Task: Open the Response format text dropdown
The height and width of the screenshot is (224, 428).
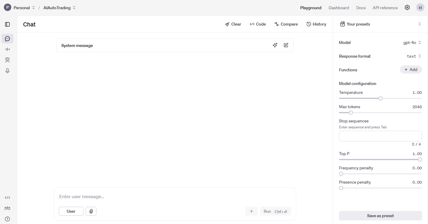Action: click(x=414, y=56)
